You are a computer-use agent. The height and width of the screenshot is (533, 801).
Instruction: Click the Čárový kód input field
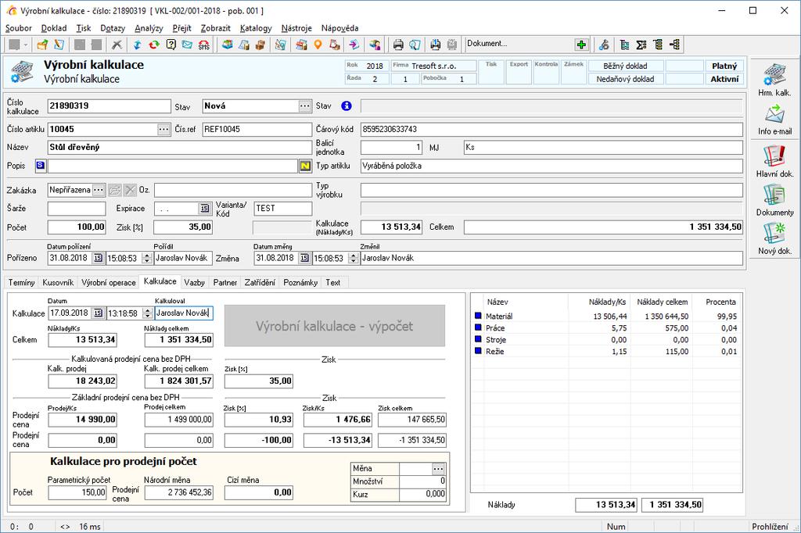(551, 129)
